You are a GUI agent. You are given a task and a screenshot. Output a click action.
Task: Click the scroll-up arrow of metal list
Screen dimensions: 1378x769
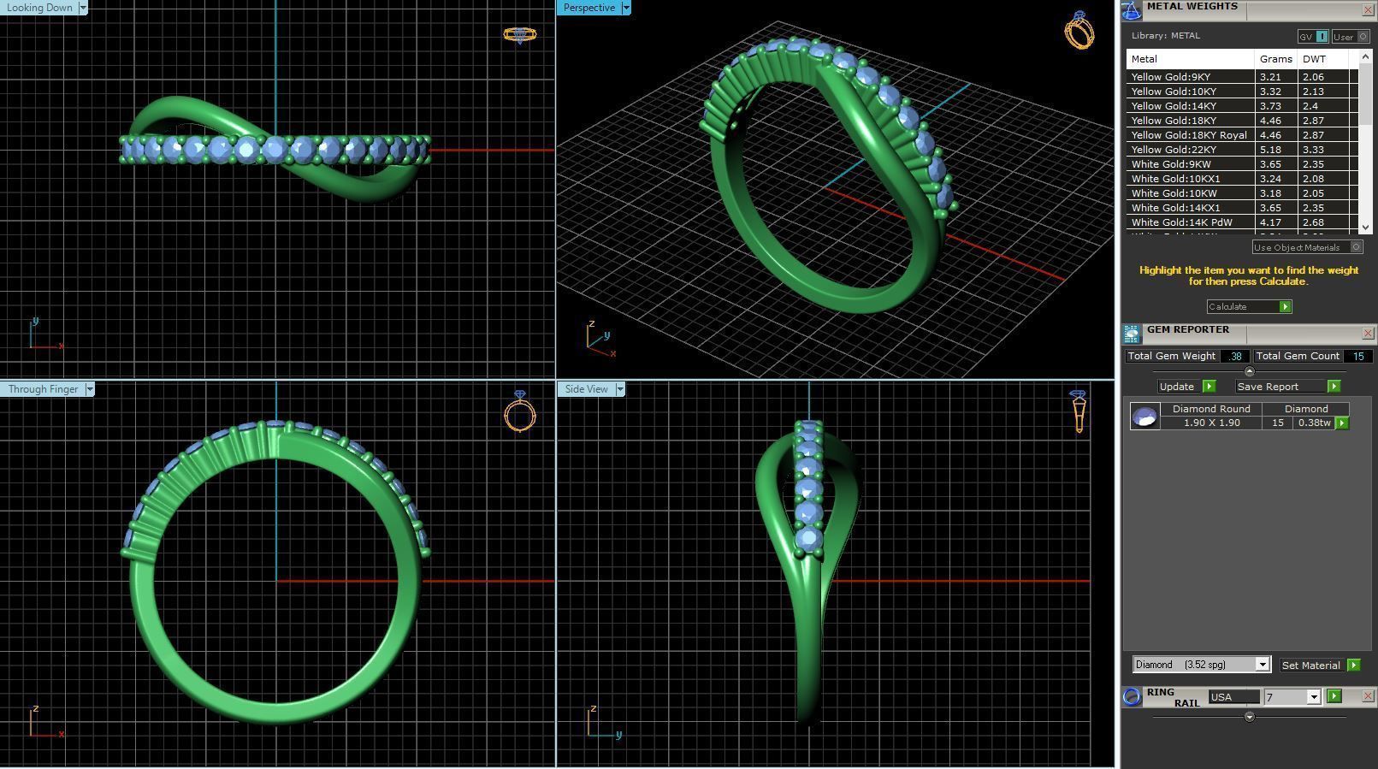pos(1365,56)
